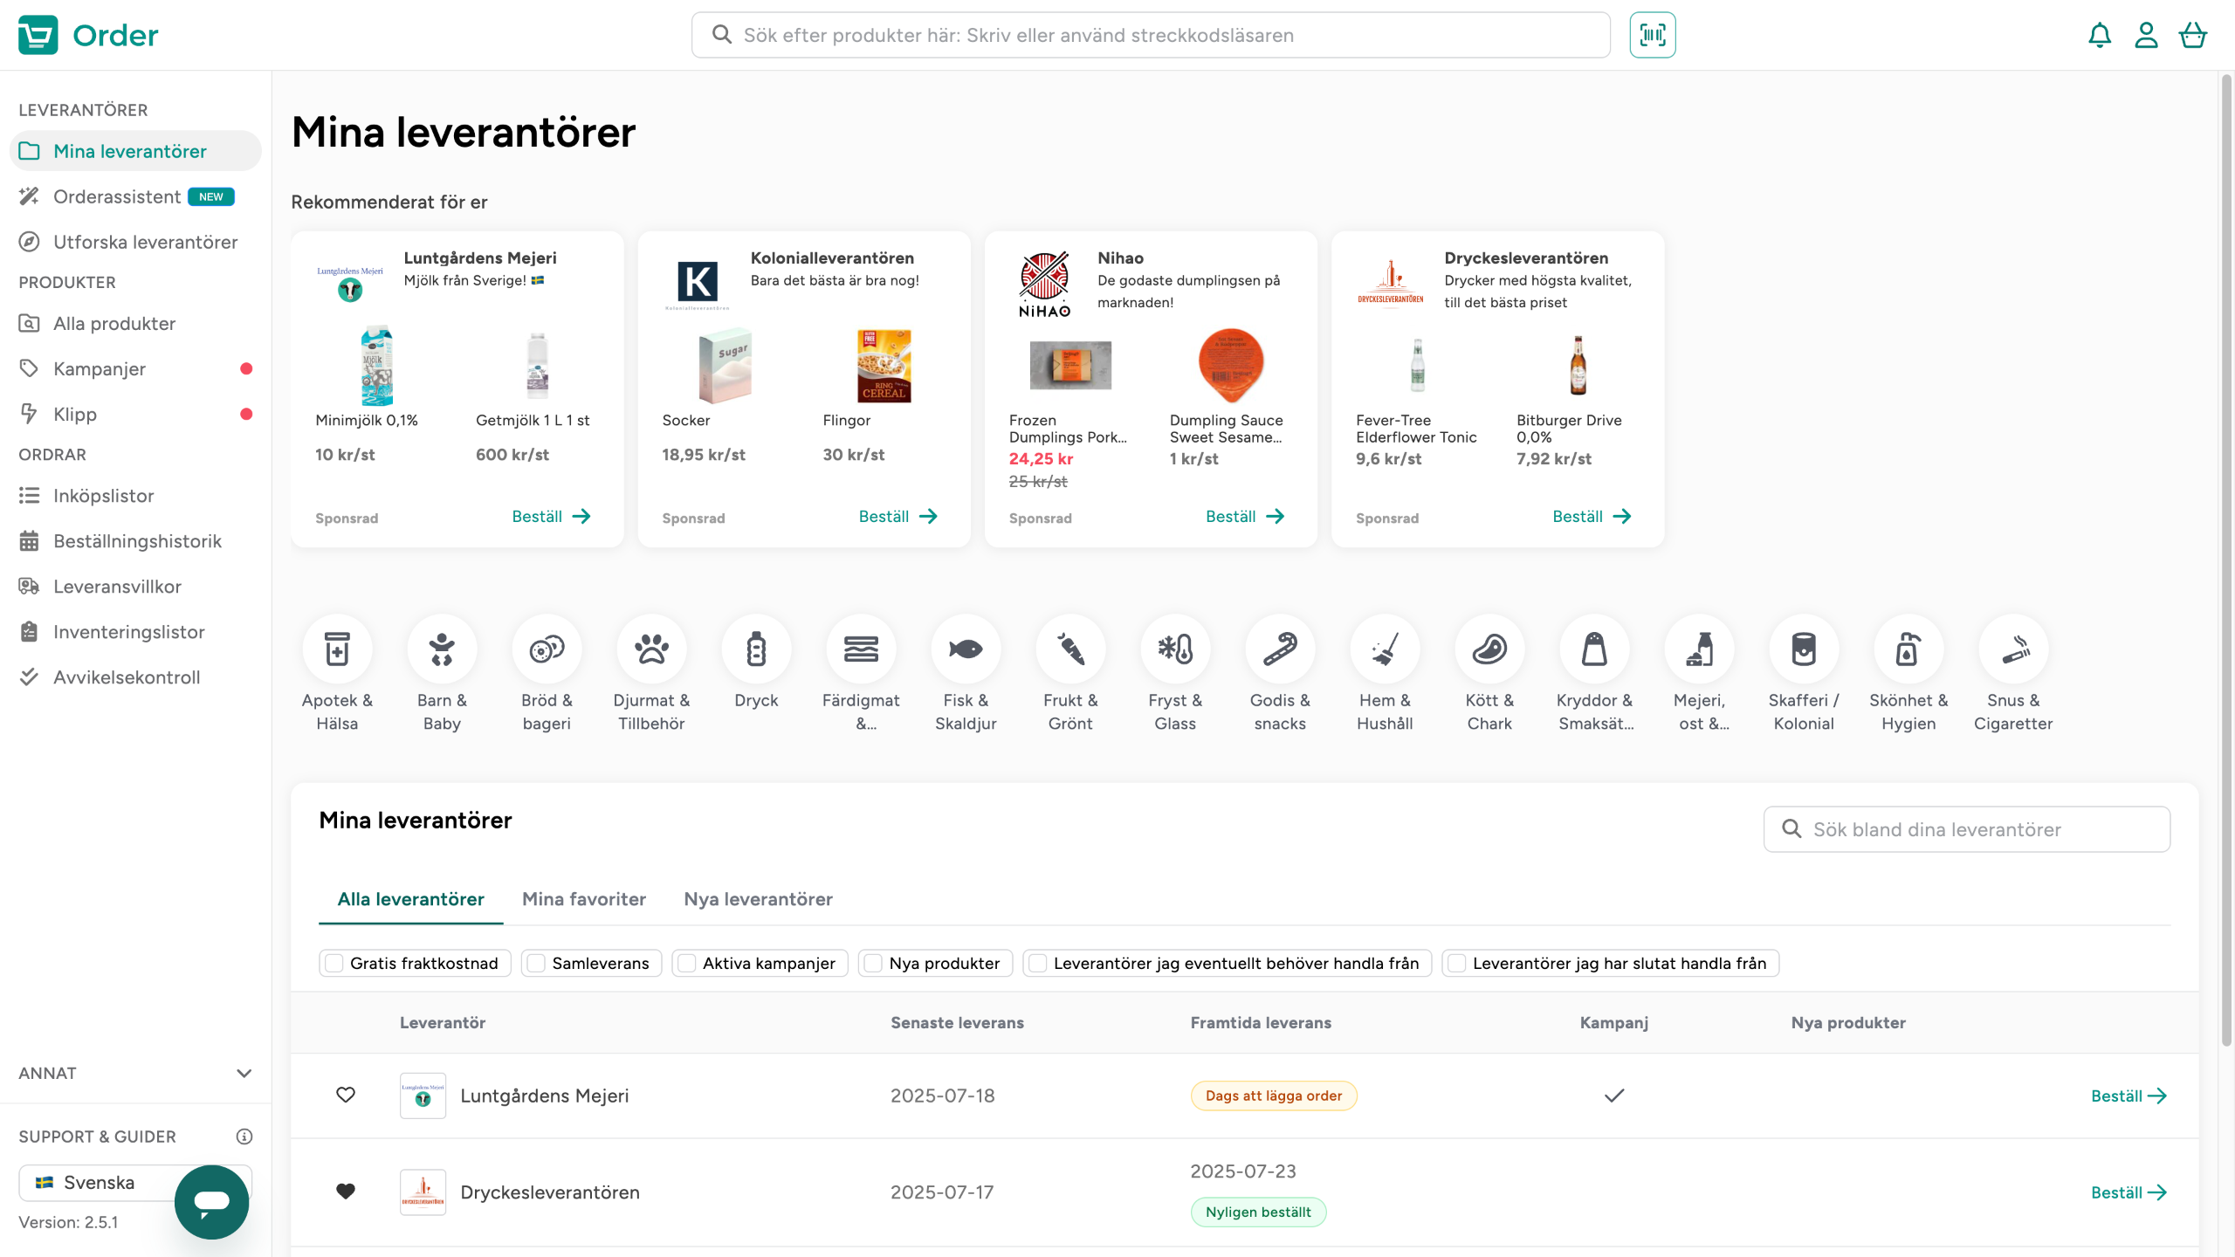Enable the Gratis fraktkostnad checkbox
2235x1257 pixels.
point(334,963)
